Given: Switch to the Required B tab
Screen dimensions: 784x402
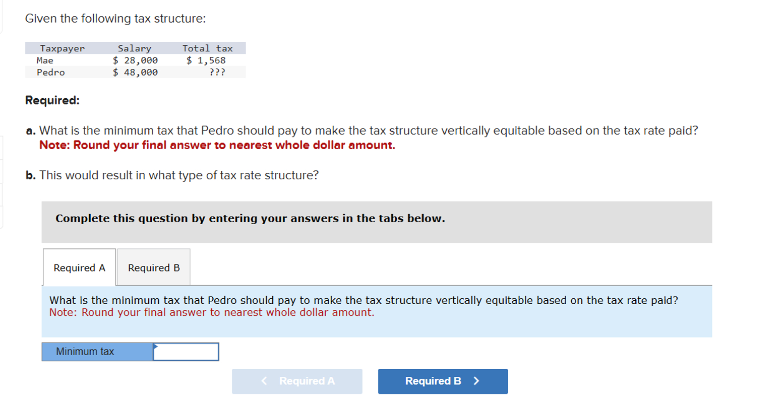Looking at the screenshot, I should [153, 267].
